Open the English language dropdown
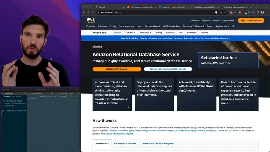Screen dimensions: 270x152 pos(217,20)
